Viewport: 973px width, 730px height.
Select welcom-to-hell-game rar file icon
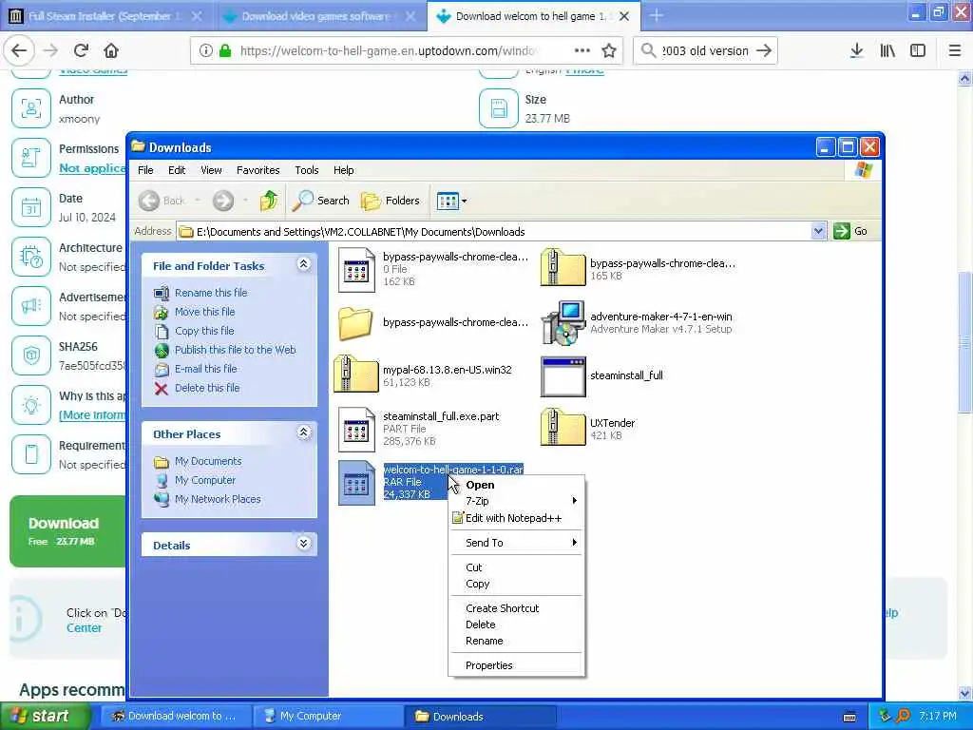357,482
